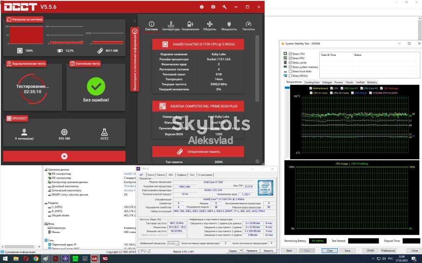Enable Stress local disks checkbox

tap(290, 72)
